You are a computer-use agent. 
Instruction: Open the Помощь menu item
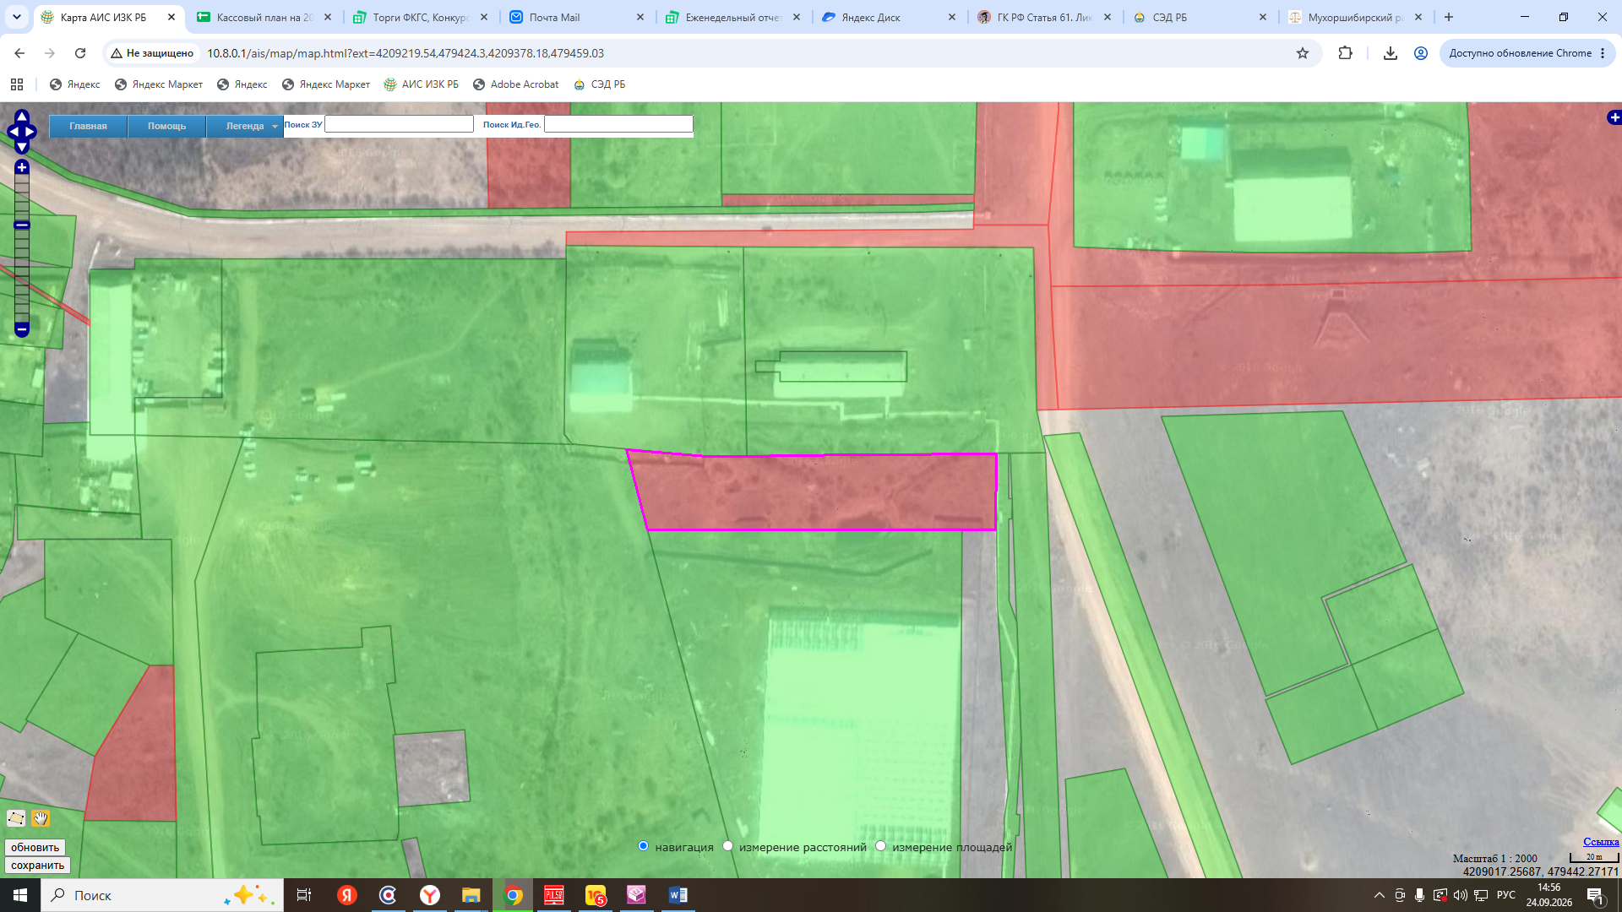166,126
